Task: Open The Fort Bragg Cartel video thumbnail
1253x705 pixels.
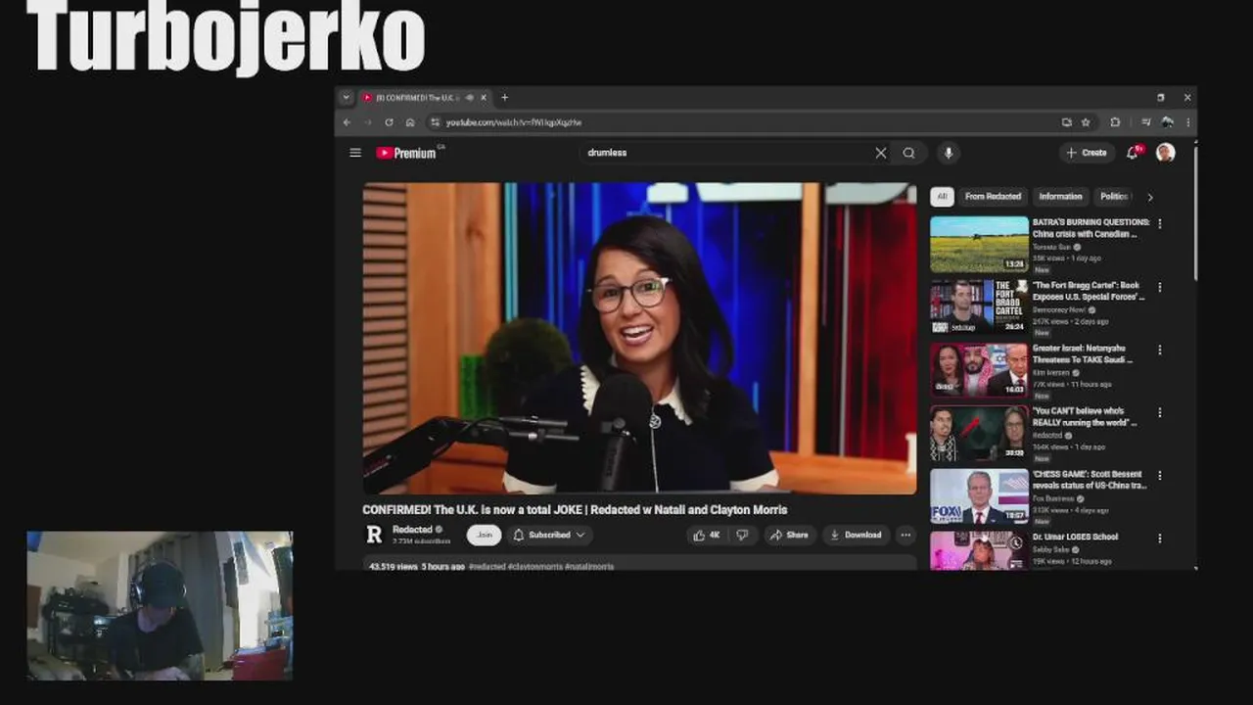Action: coord(979,307)
